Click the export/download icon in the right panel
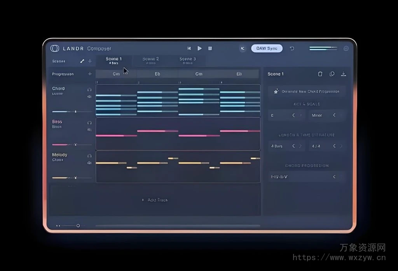The image size is (398, 271). [x=344, y=74]
